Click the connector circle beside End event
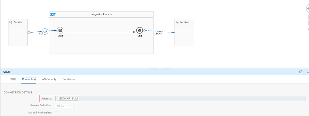The image size is (309, 116). (x=144, y=30)
